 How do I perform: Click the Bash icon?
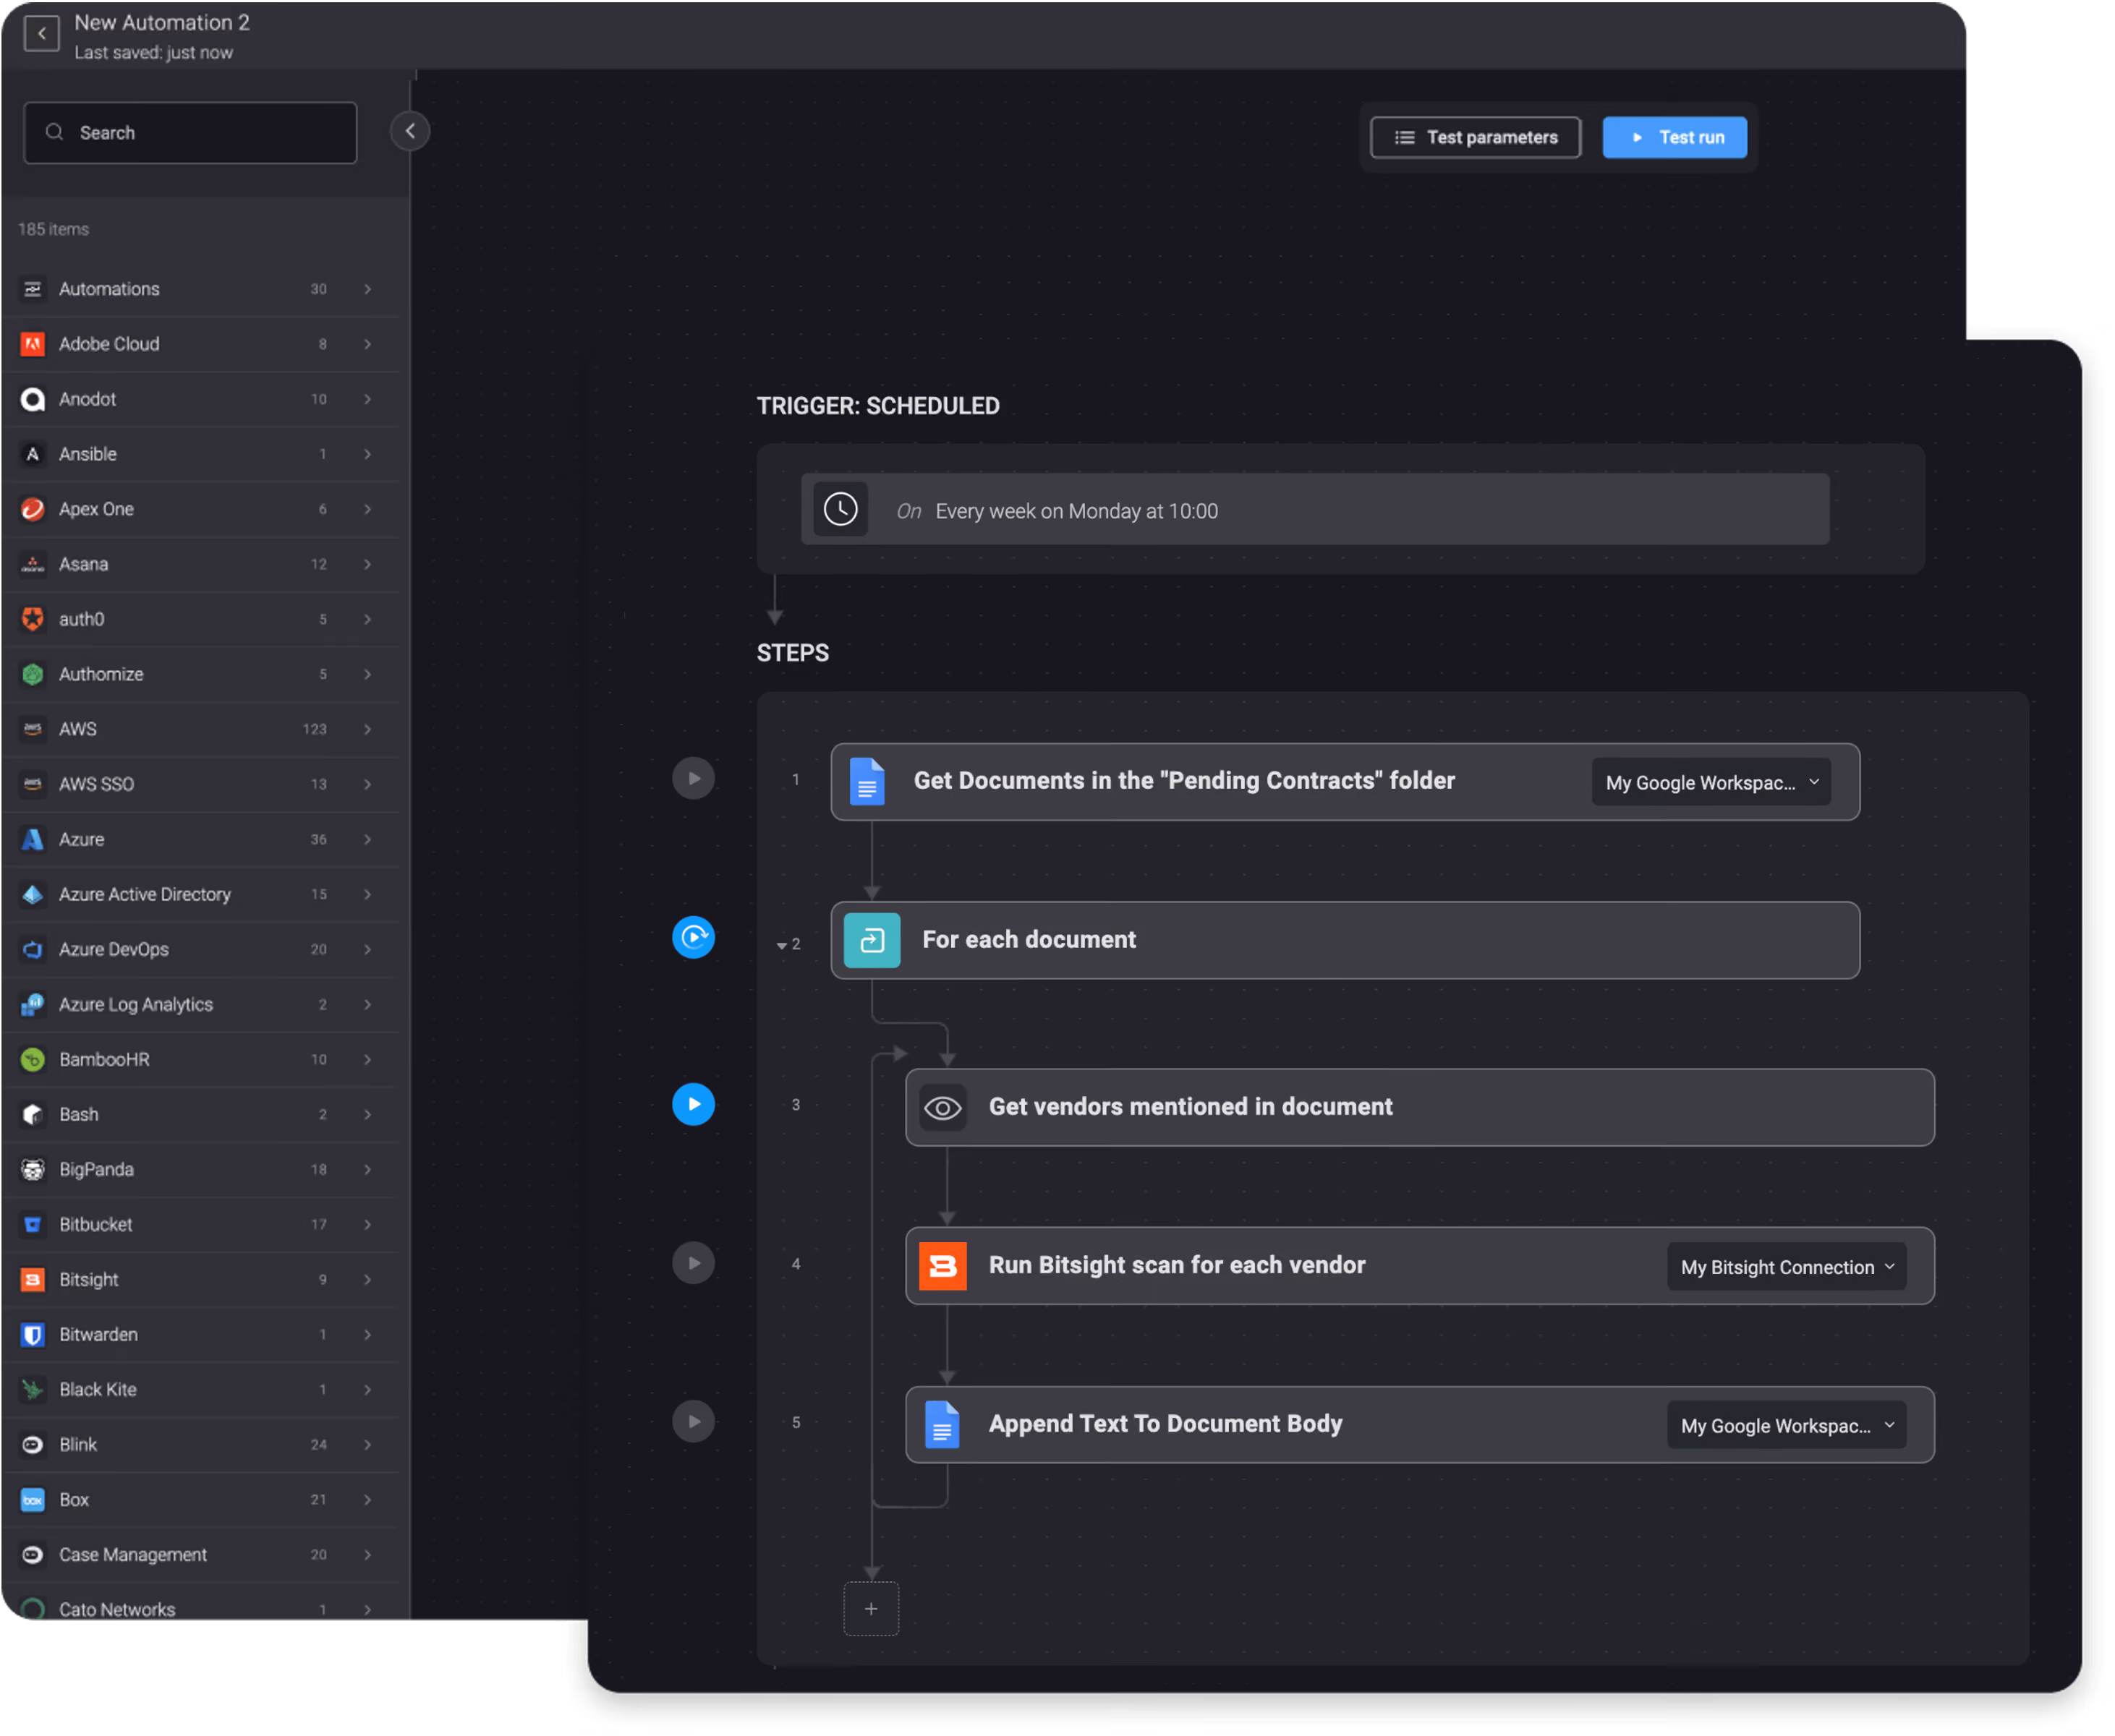[x=33, y=1115]
